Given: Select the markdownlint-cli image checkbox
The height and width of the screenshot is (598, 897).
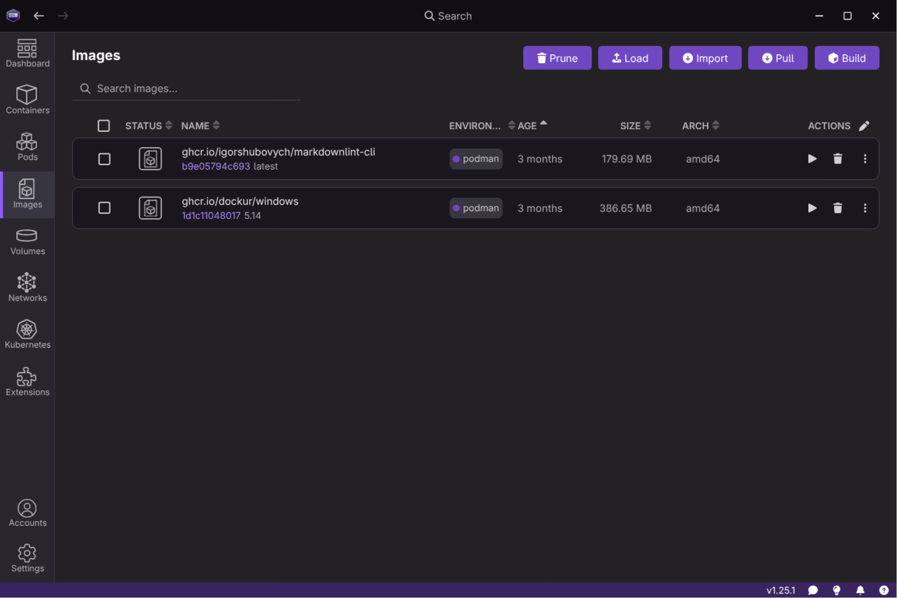Looking at the screenshot, I should coord(104,158).
